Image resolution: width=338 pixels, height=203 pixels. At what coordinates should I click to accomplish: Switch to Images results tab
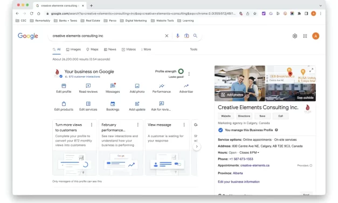pyautogui.click(x=73, y=50)
